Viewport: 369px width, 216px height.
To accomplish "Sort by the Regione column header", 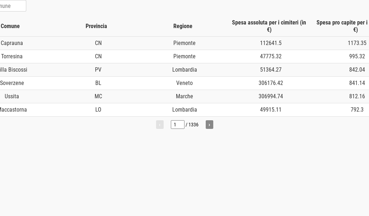I will click(183, 26).
